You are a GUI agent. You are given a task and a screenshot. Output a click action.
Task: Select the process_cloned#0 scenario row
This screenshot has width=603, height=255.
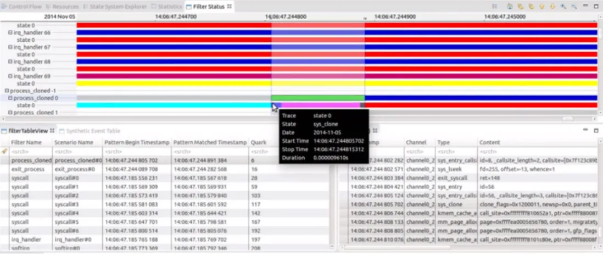tap(165, 160)
